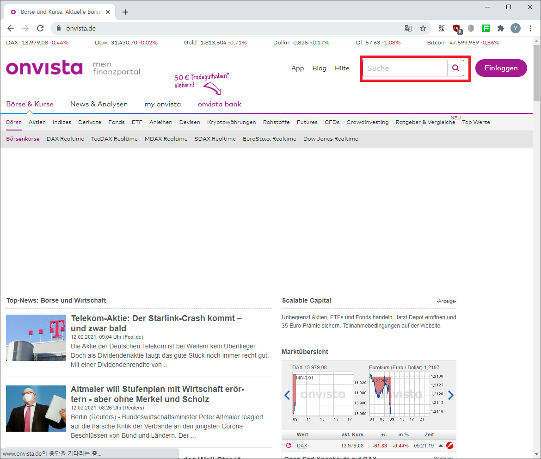
Task: Open the Indizes submenu item
Action: (62, 122)
